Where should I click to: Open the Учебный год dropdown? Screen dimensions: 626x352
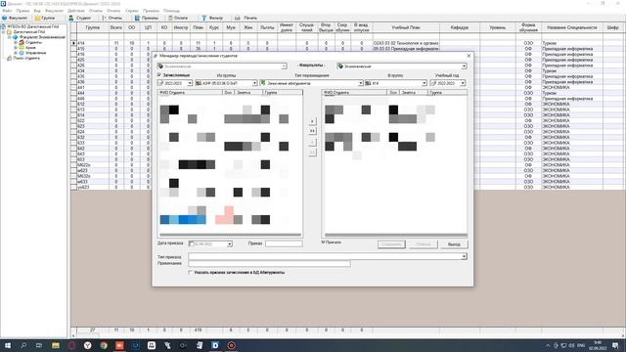[x=463, y=83]
